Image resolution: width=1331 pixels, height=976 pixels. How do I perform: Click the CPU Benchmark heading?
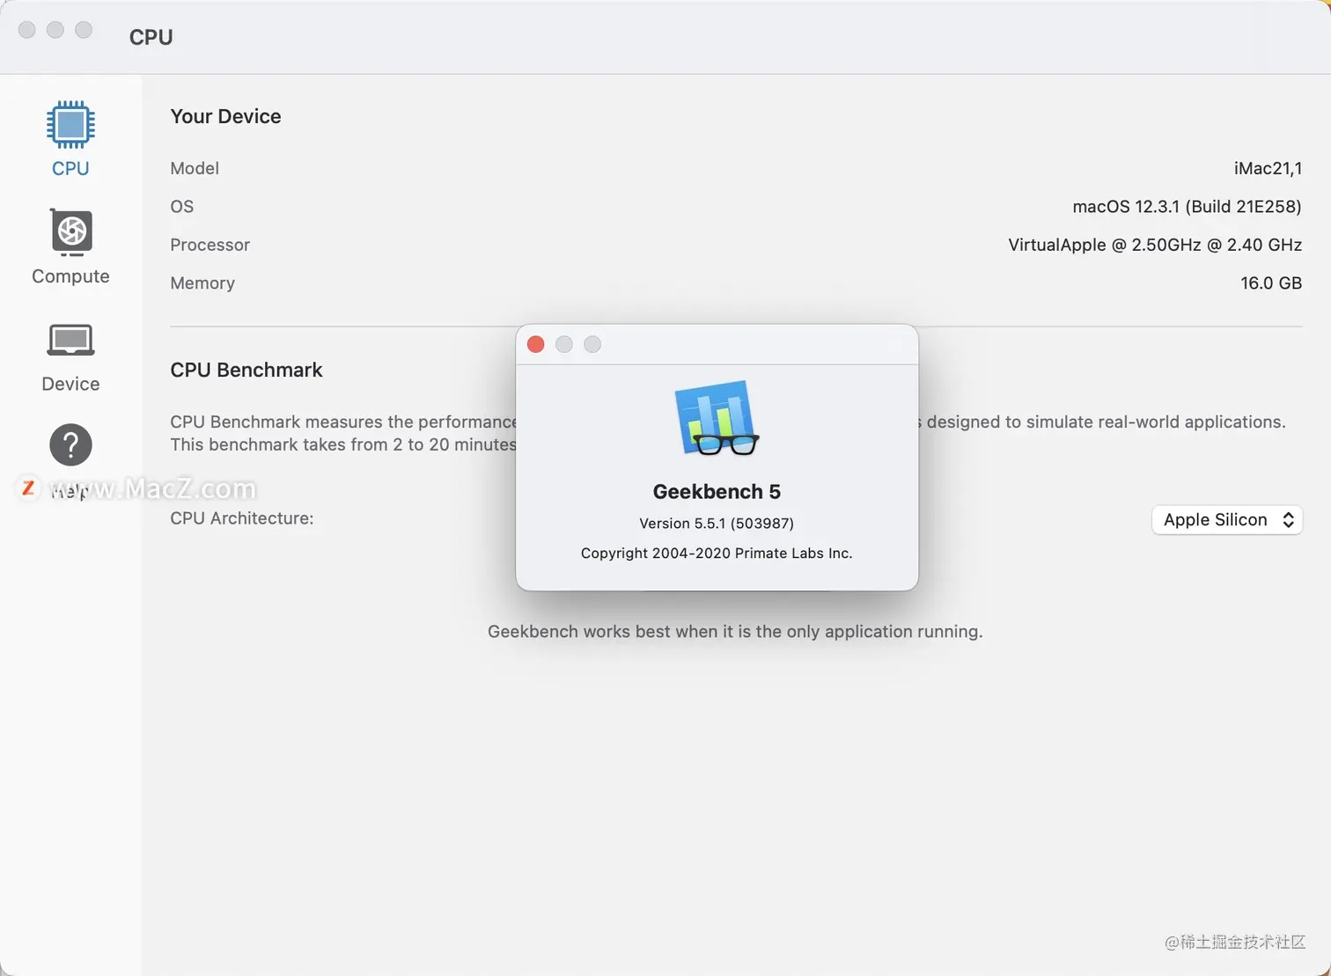pyautogui.click(x=246, y=370)
